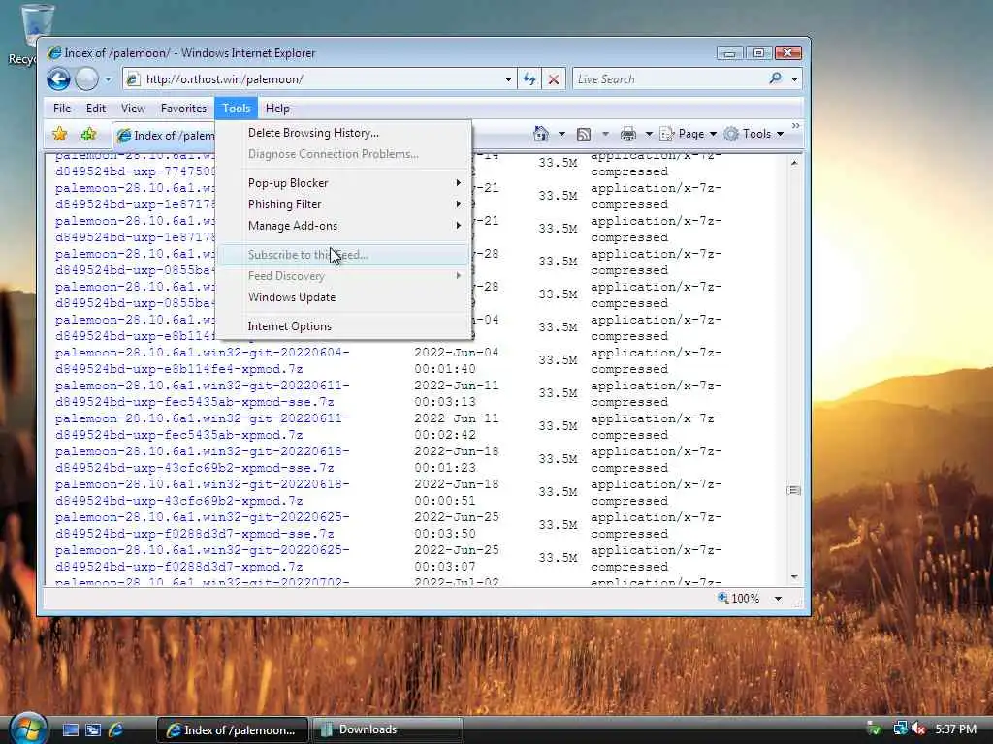Click the RSS Feeds icon
This screenshot has width=993, height=744.
[584, 134]
